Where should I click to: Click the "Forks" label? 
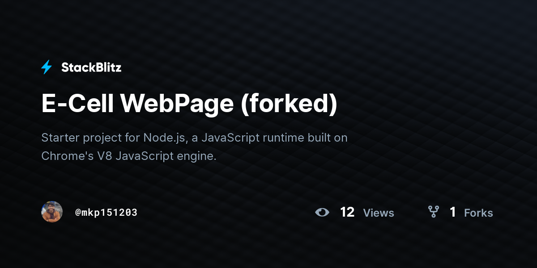[478, 213]
